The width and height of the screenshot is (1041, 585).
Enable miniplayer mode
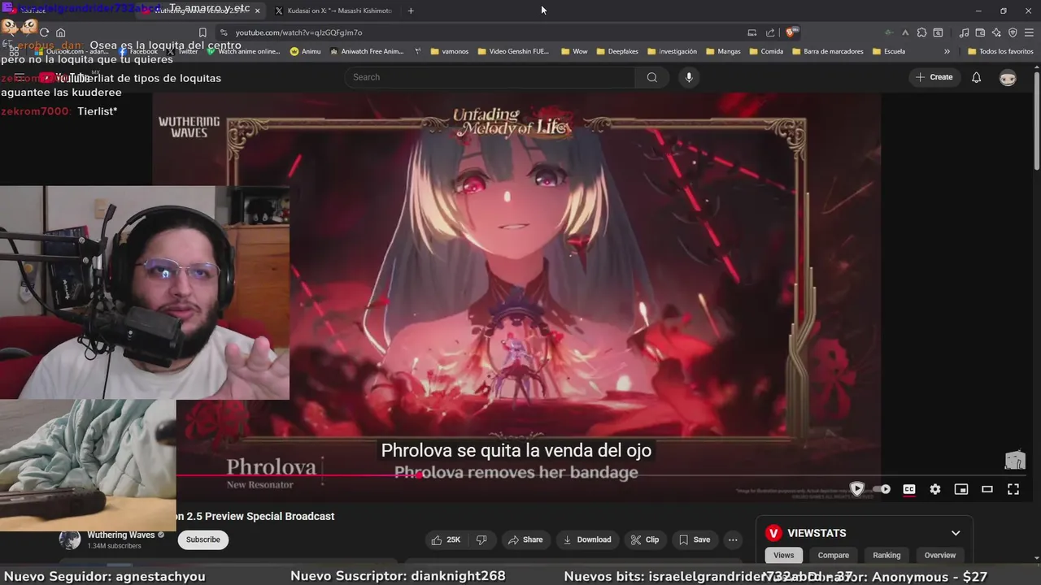pos(961,489)
